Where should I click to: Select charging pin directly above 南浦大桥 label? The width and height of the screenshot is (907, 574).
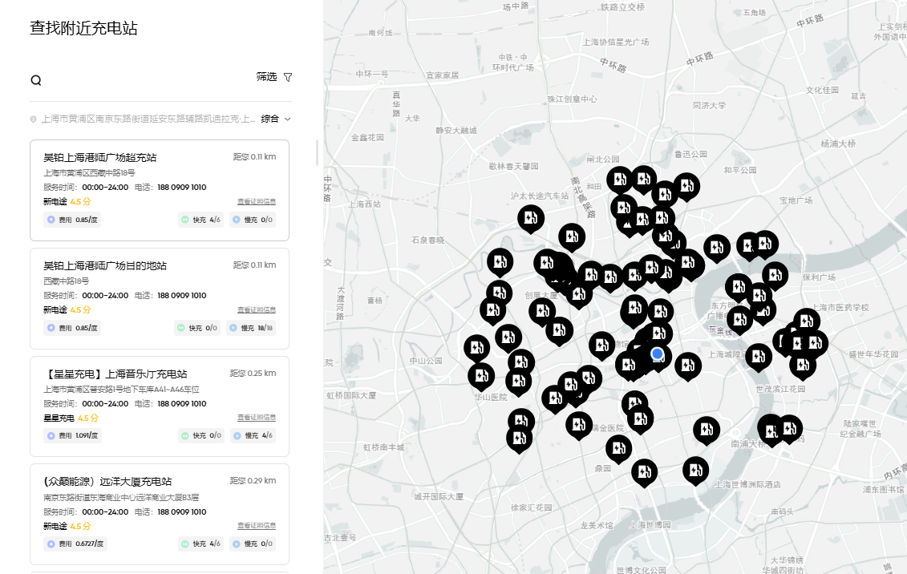tap(707, 430)
